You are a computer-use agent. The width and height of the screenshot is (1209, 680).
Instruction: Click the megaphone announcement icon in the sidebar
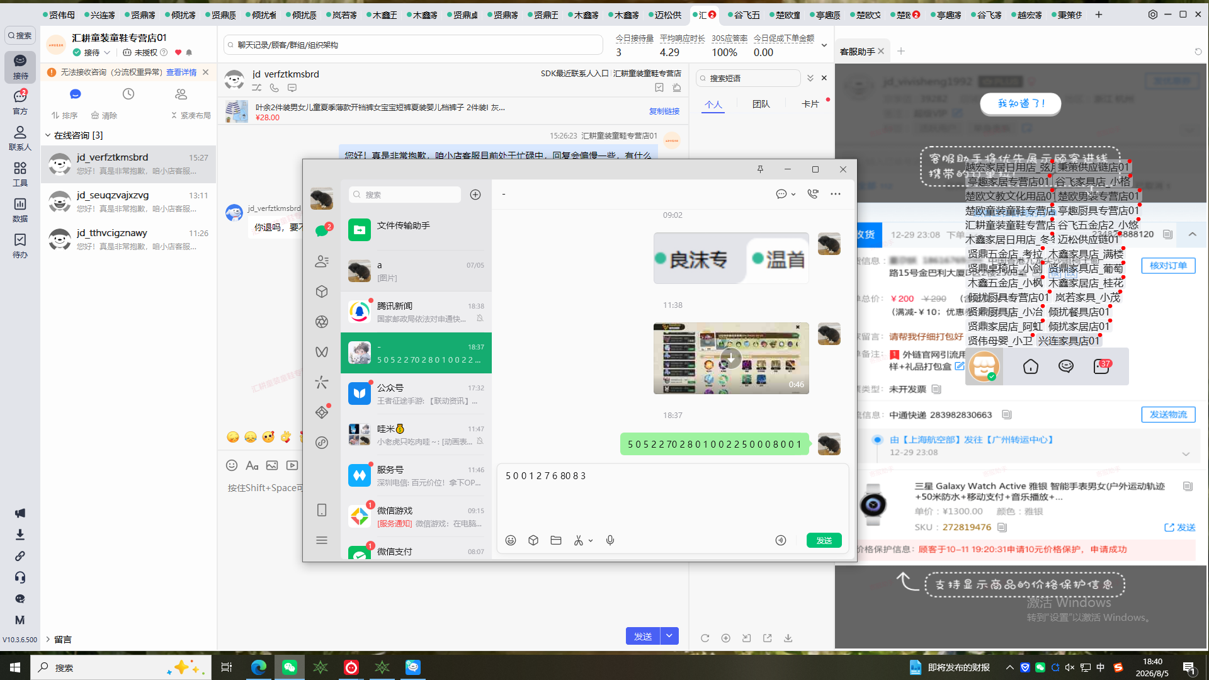[20, 513]
